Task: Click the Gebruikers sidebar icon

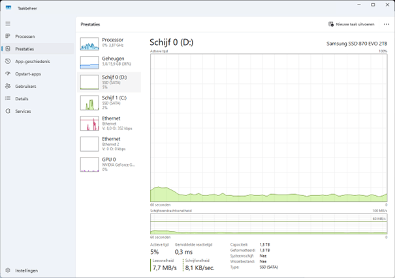Action: pos(8,86)
